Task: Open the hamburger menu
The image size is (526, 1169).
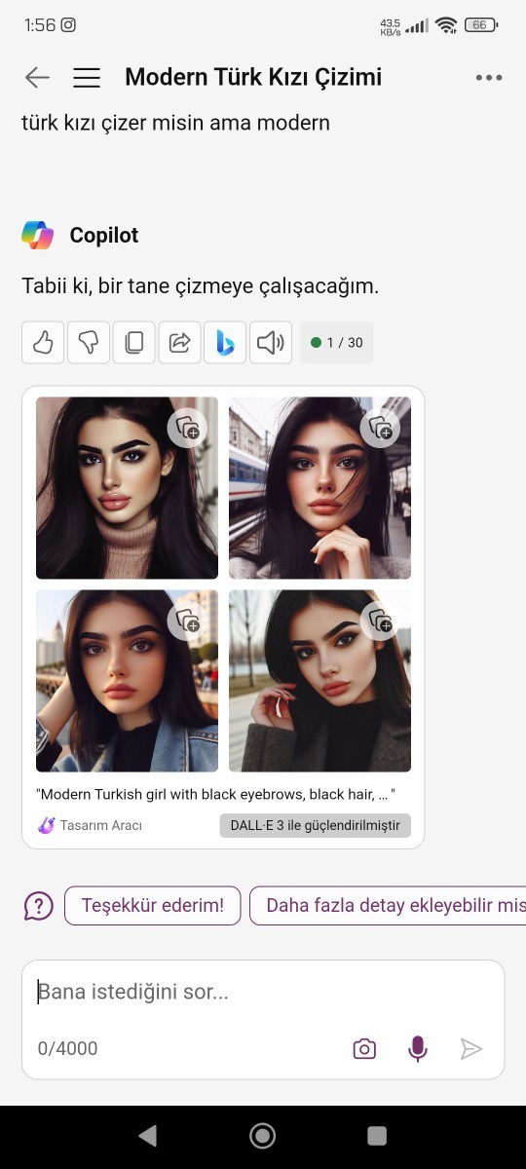Action: click(87, 78)
